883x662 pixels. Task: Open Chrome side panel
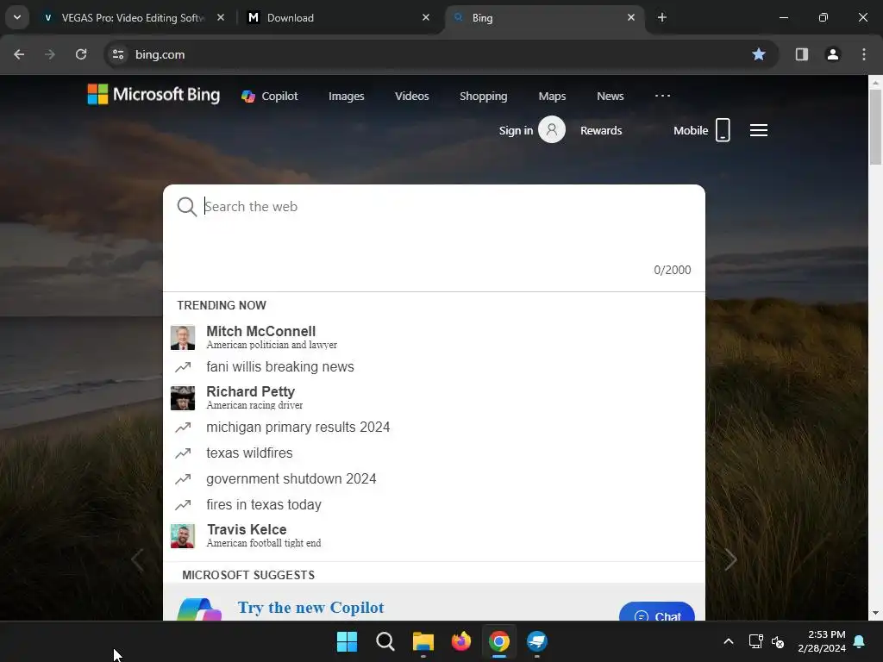[801, 54]
